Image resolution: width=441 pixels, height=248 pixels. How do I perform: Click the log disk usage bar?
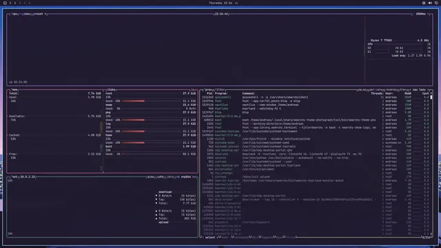(x=151, y=132)
